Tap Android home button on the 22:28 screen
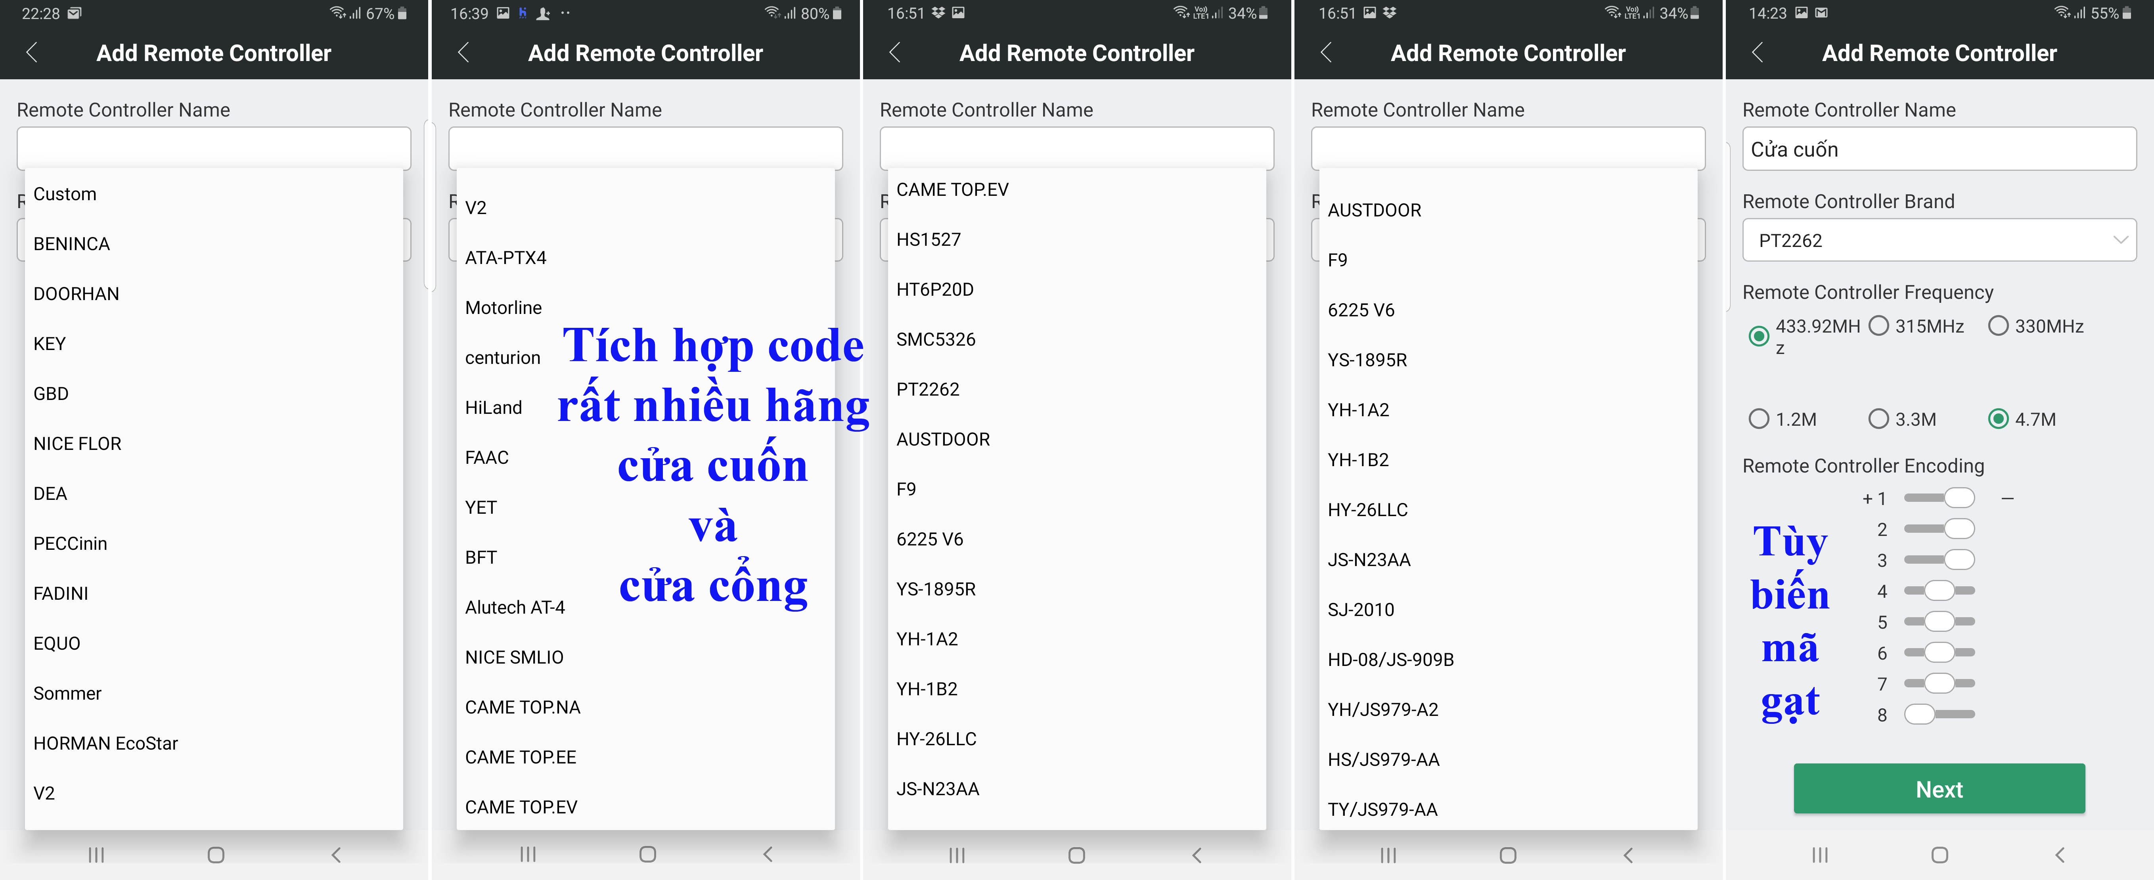This screenshot has width=2154, height=880. click(x=216, y=854)
